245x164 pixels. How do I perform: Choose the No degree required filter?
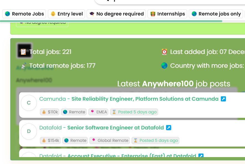coord(116,14)
